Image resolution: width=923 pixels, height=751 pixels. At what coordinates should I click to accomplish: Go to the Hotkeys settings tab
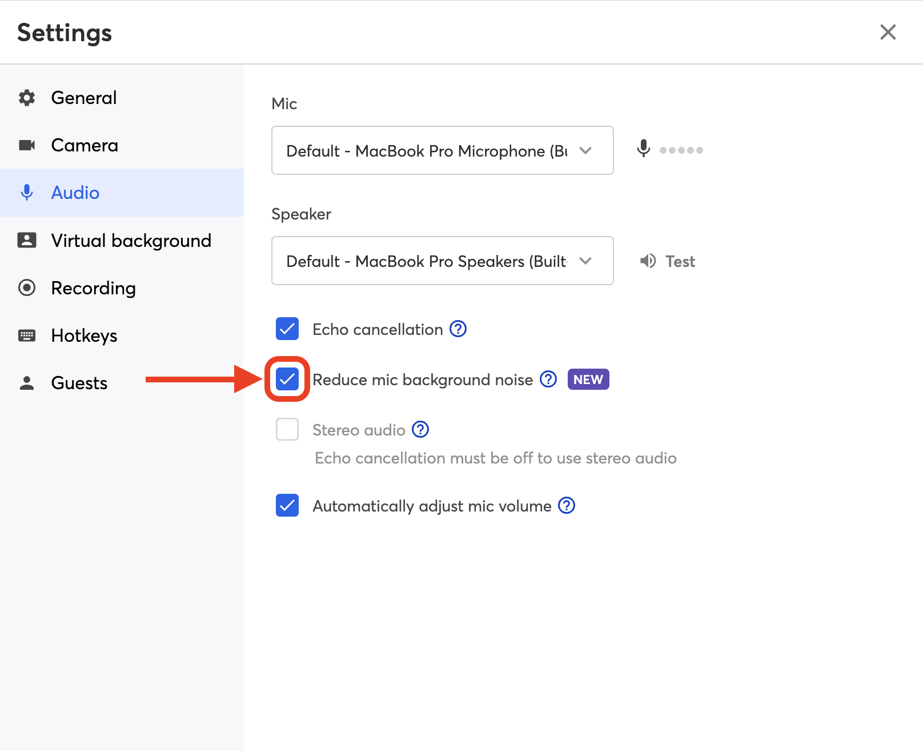coord(84,335)
